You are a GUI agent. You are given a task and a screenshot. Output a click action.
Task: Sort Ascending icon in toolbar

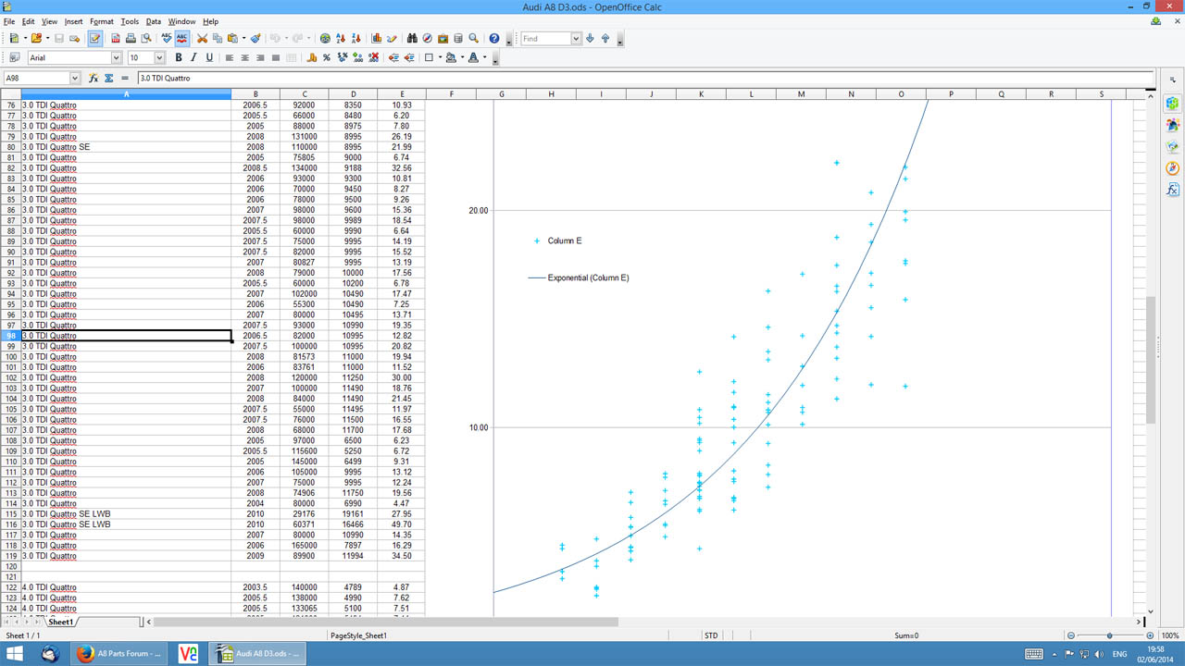(342, 39)
